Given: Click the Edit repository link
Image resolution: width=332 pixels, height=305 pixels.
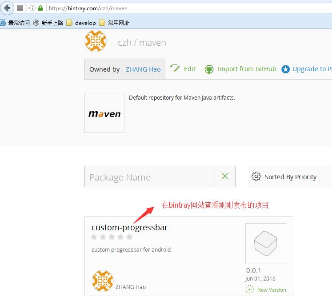Looking at the screenshot, I should [190, 69].
